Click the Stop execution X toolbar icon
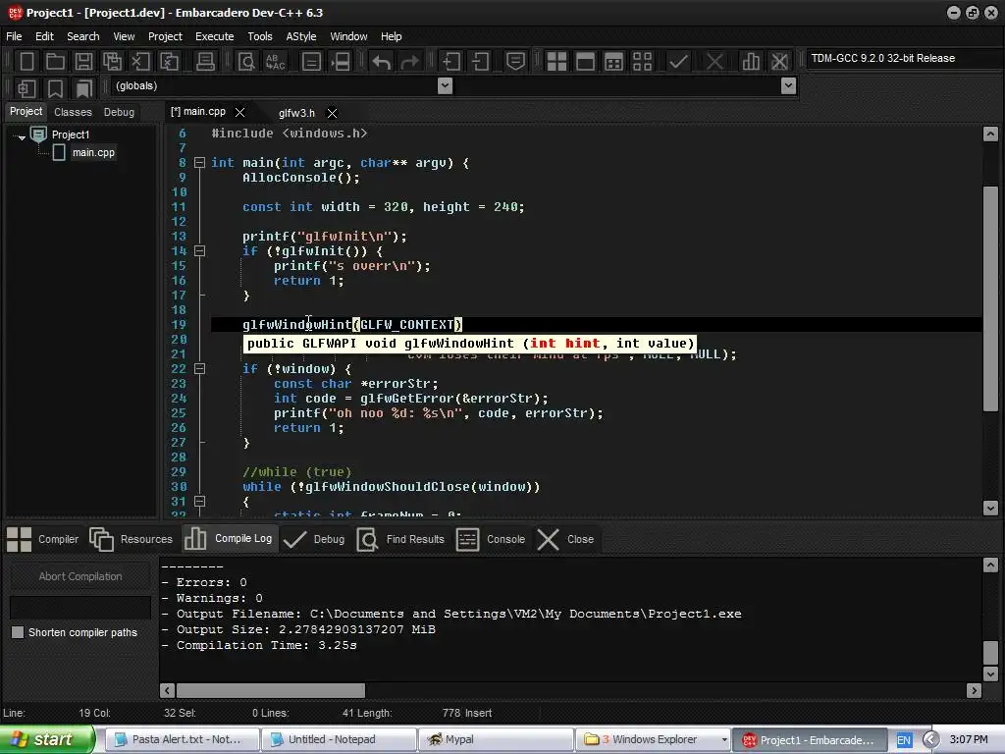 tap(714, 62)
